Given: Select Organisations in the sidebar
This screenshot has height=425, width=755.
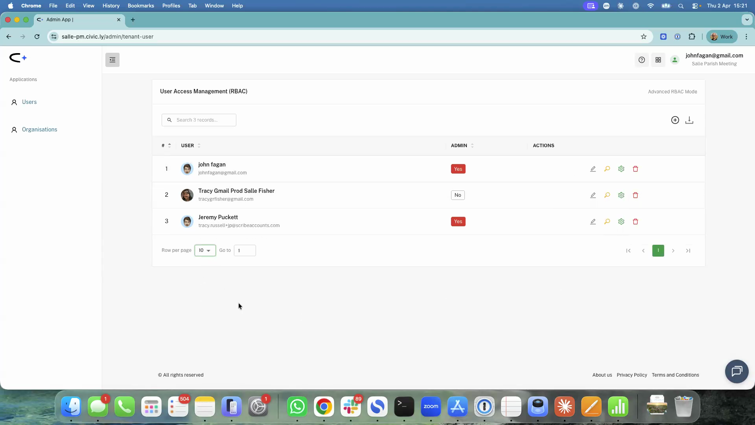Looking at the screenshot, I should tap(39, 129).
